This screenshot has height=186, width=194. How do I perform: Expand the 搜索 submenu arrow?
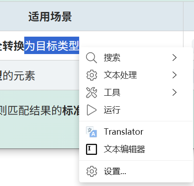pos(174,58)
